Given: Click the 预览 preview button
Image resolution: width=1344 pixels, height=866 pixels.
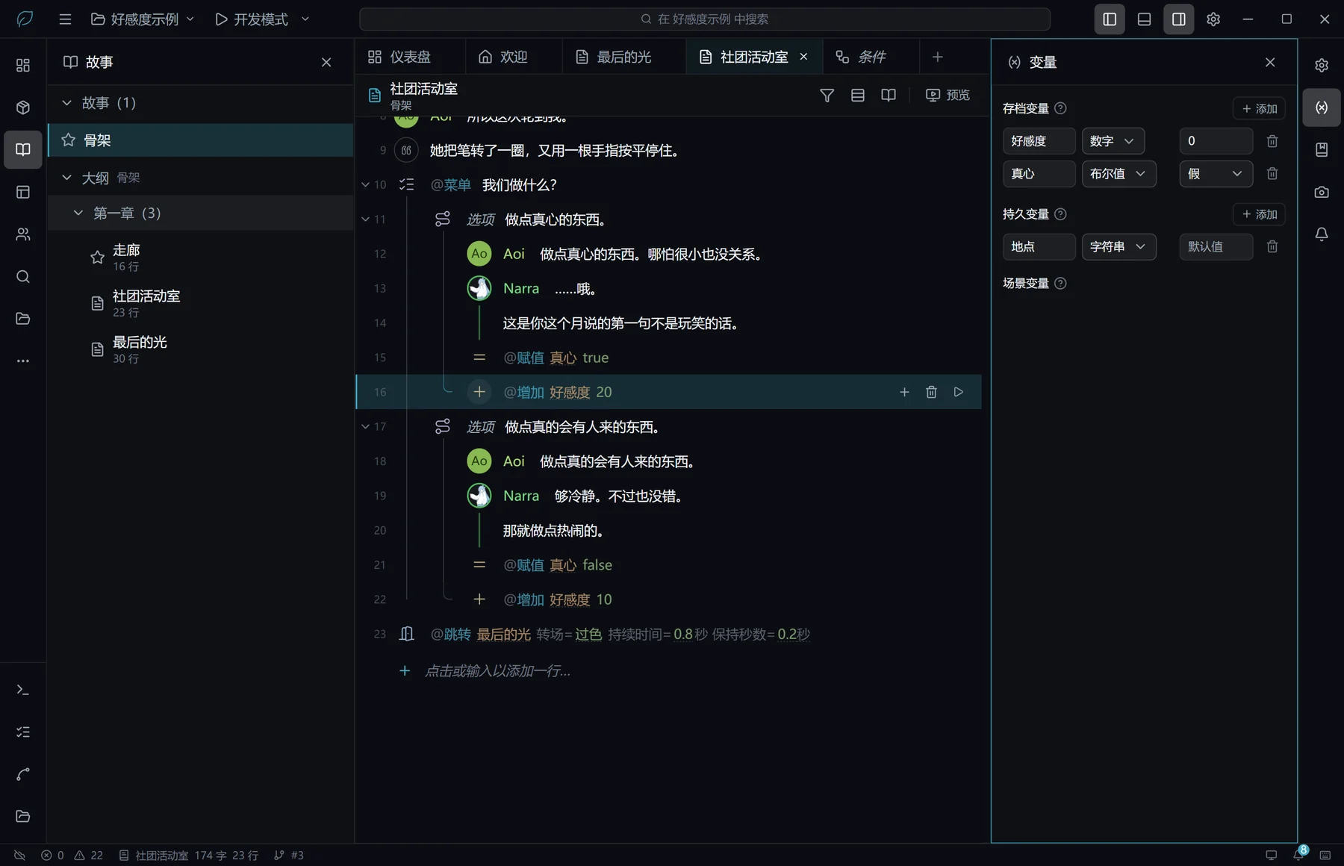Looking at the screenshot, I should 948,96.
